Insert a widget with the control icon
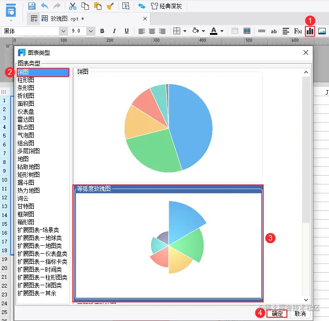 coord(262,31)
